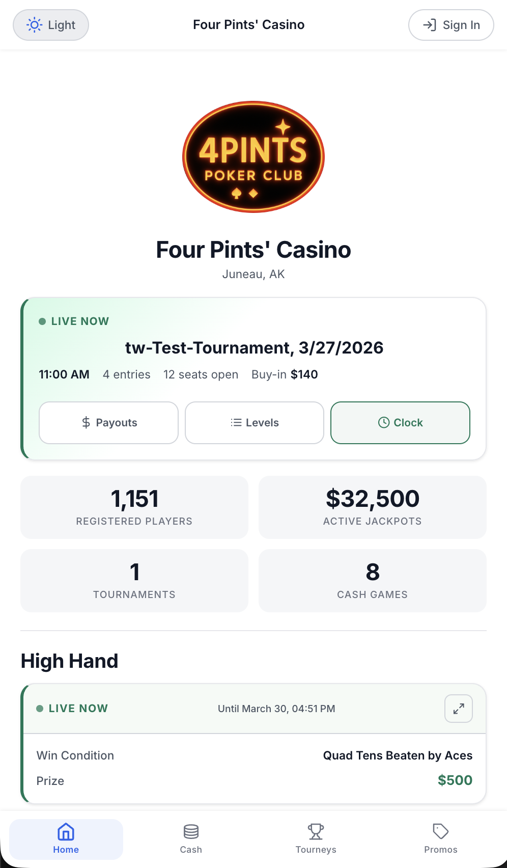Expand the High Hand details with diagonal arrows
The height and width of the screenshot is (868, 507).
pos(458,708)
